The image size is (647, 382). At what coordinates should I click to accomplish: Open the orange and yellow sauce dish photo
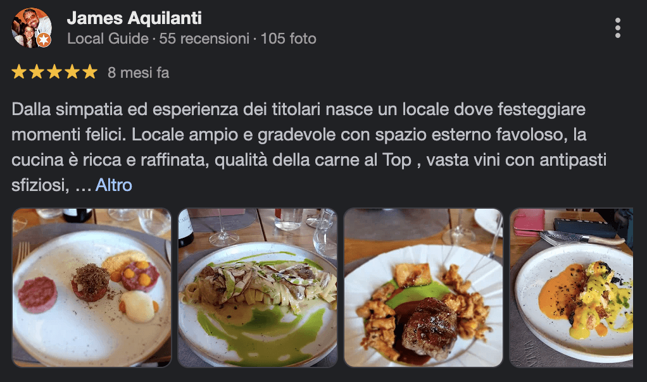pos(572,288)
